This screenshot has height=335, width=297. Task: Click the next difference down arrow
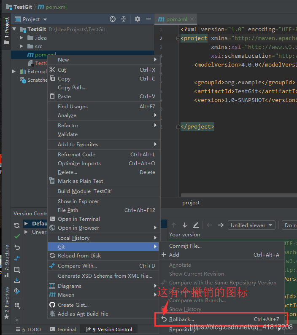click(185, 225)
